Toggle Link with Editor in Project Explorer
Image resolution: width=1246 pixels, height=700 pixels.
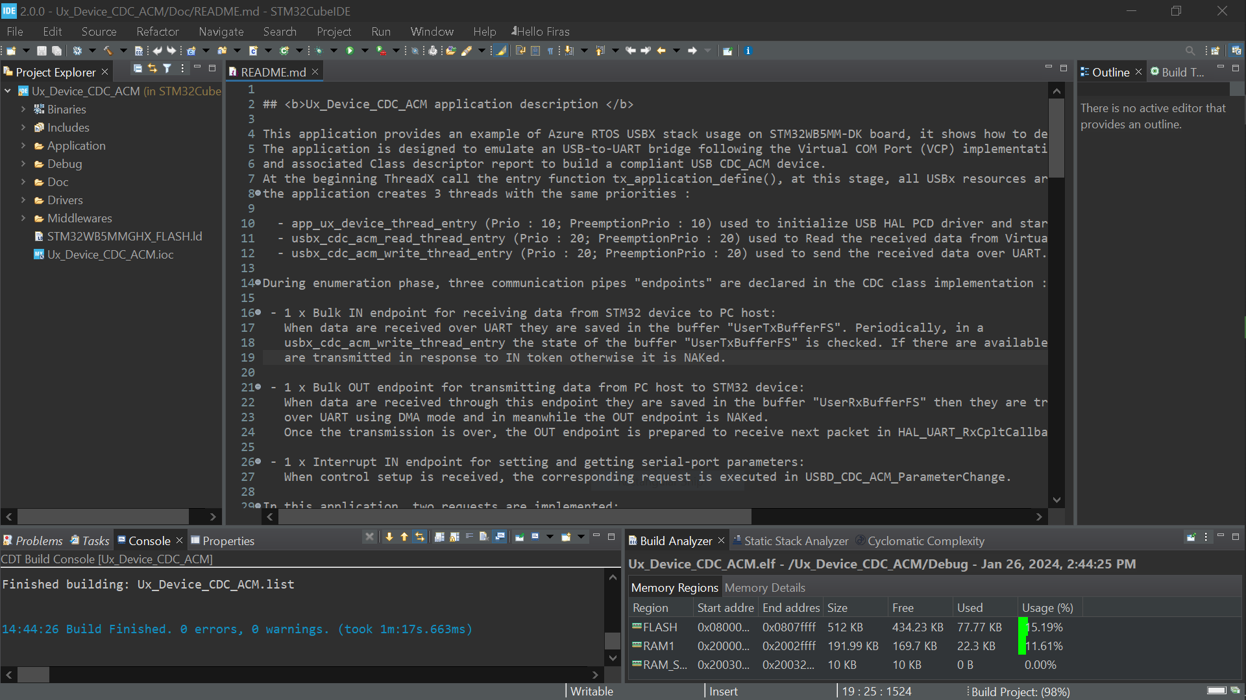coord(152,69)
